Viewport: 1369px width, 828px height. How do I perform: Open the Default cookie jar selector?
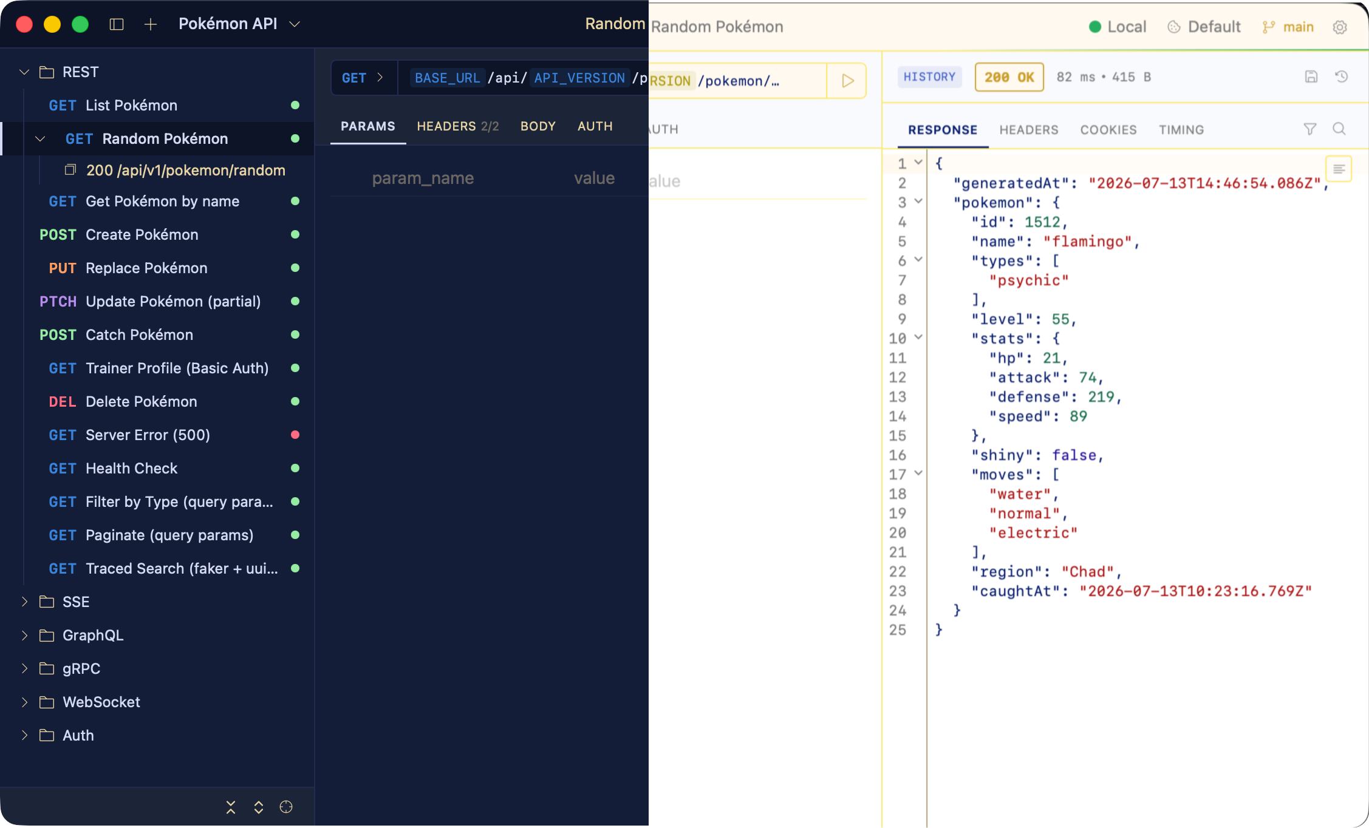point(1204,27)
